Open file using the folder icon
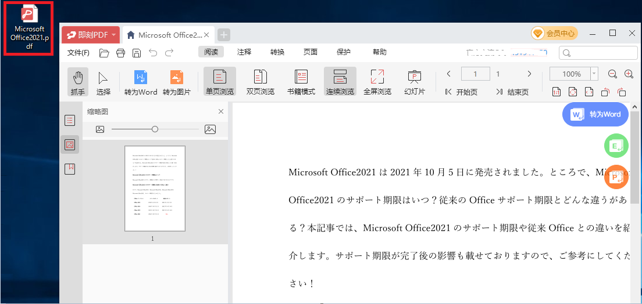Image resolution: width=642 pixels, height=304 pixels. tap(105, 53)
